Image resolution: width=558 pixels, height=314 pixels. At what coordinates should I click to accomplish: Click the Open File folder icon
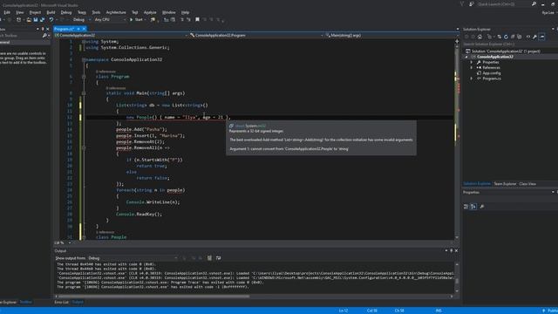[x=29, y=19]
